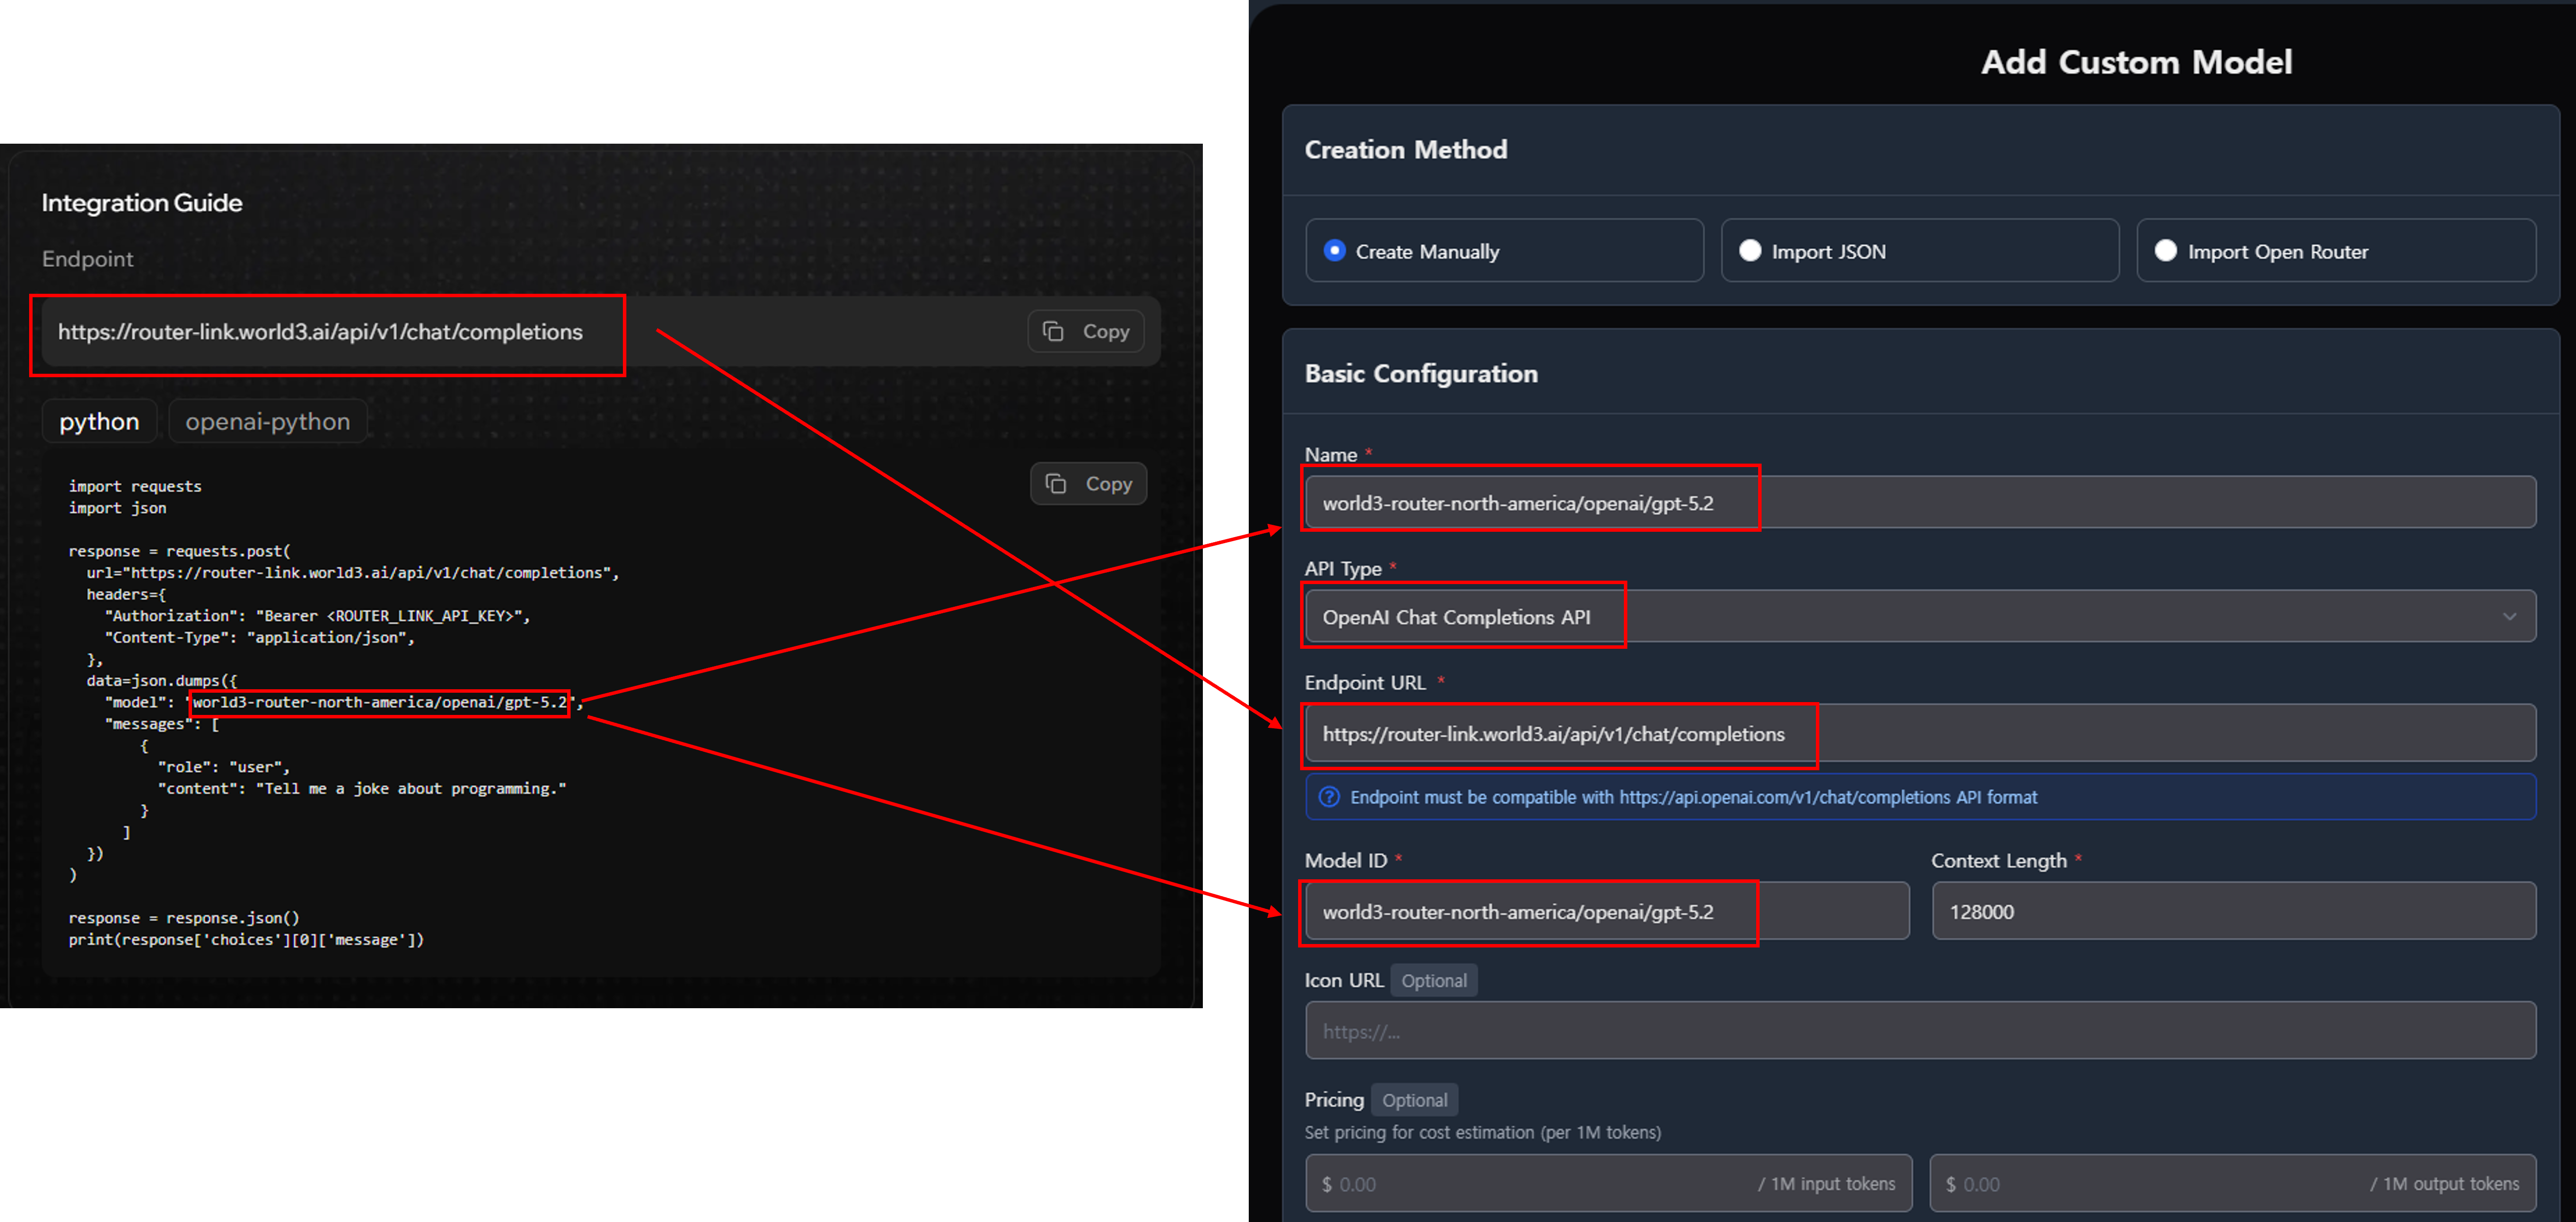This screenshot has height=1222, width=2576.
Task: Click the copy icon beside the endpoint URL
Action: click(1053, 331)
